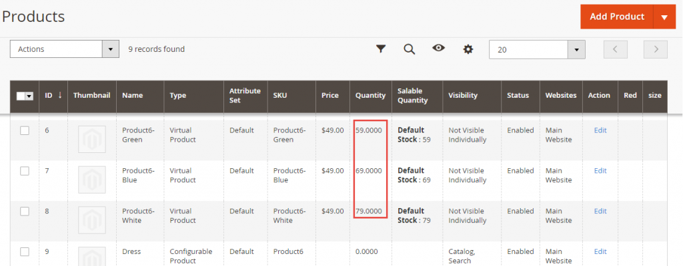This screenshot has height=266, width=683.
Task: Go to next page arrow
Action: click(x=656, y=49)
